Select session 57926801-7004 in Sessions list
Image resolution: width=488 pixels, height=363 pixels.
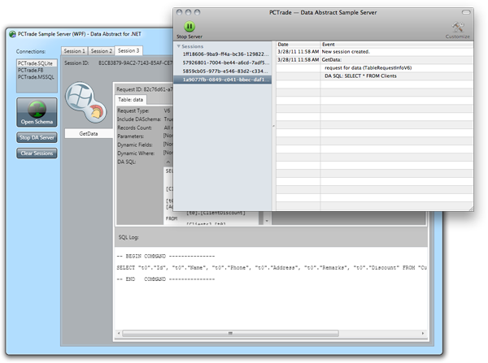pos(223,63)
